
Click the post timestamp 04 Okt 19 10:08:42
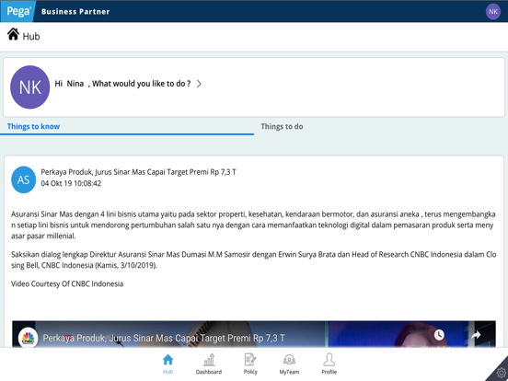71,183
